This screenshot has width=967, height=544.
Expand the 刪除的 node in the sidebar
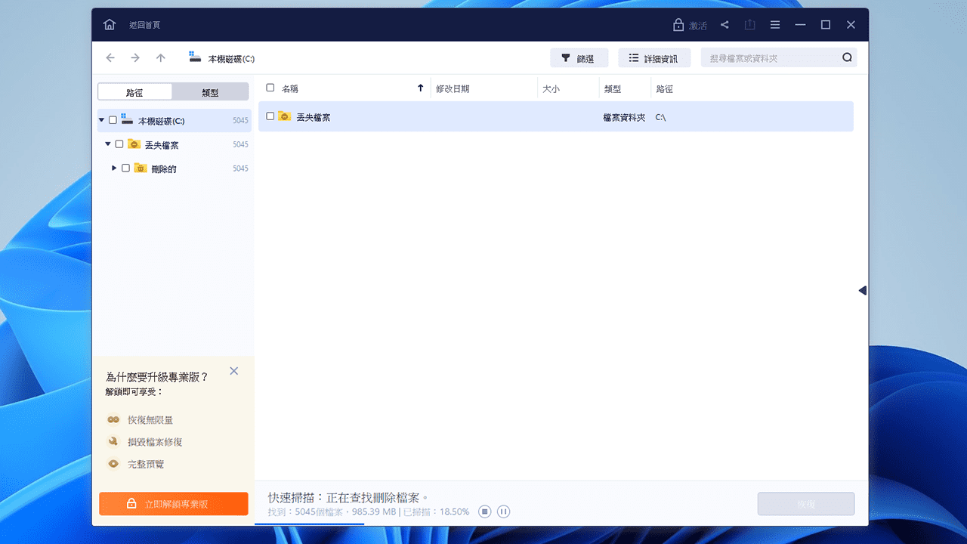[114, 168]
